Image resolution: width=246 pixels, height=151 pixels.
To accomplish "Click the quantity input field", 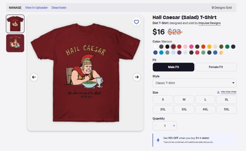I will [165, 126].
